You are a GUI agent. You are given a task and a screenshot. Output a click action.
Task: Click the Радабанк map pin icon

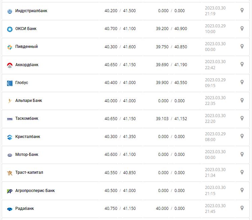click(242, 208)
